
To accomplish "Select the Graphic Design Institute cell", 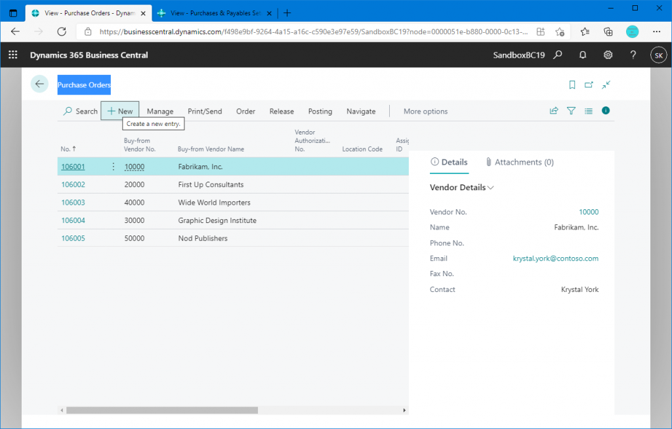I will (217, 220).
